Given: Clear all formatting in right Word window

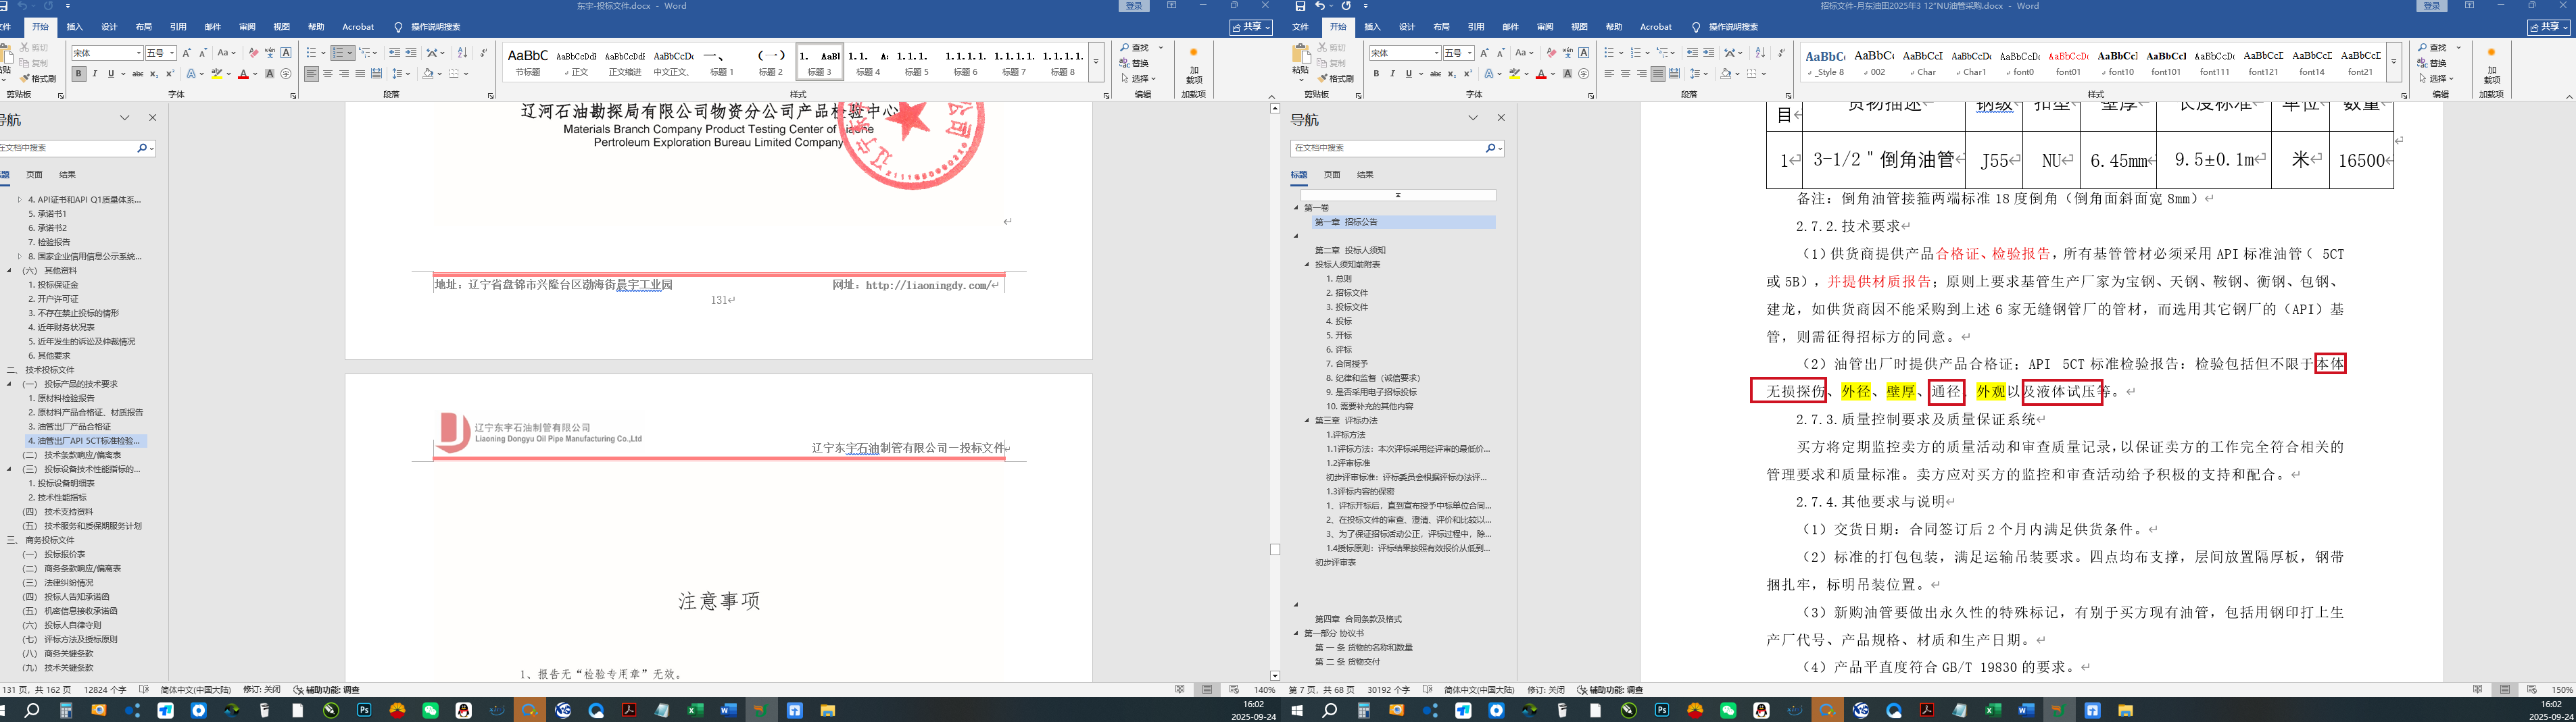Looking at the screenshot, I should point(1551,53).
